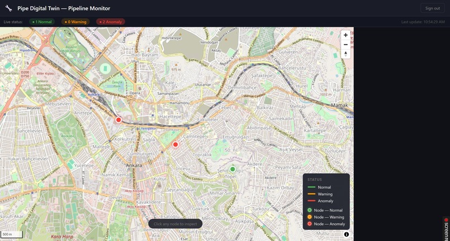Click the Kavaklıdere map label

[x=149, y=202]
